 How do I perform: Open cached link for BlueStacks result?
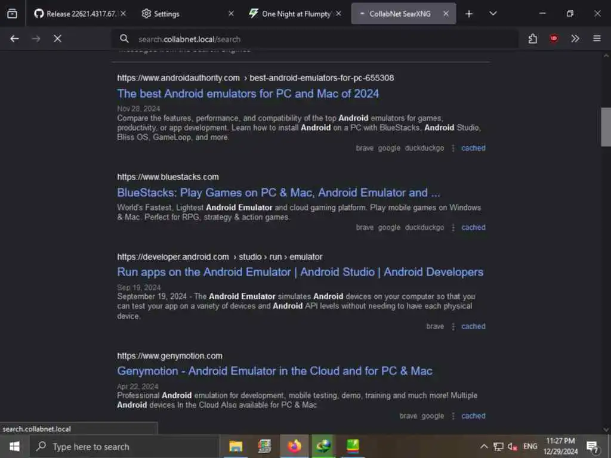point(473,227)
